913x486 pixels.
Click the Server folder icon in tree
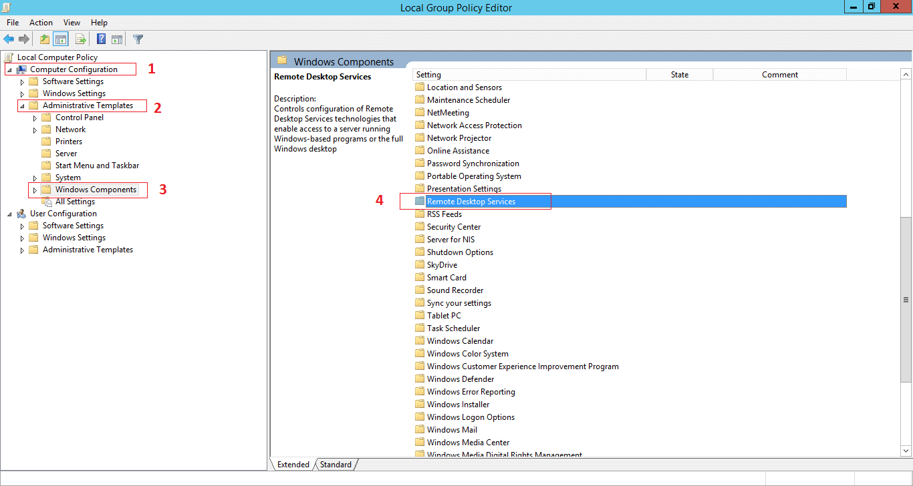tap(47, 154)
